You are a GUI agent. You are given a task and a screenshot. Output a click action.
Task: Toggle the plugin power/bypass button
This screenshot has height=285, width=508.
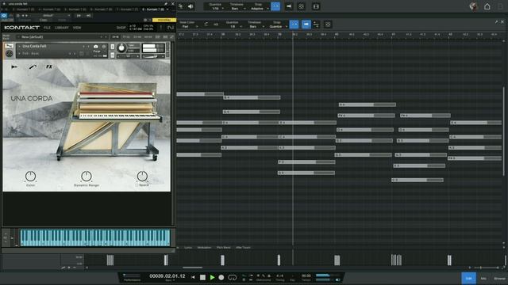click(4, 15)
